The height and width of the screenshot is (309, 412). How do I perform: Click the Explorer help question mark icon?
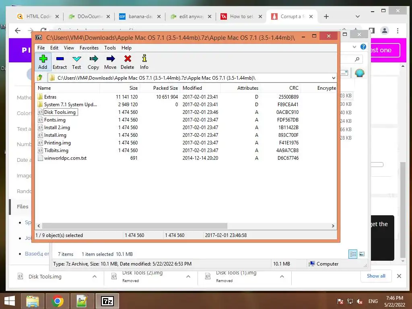(x=363, y=47)
